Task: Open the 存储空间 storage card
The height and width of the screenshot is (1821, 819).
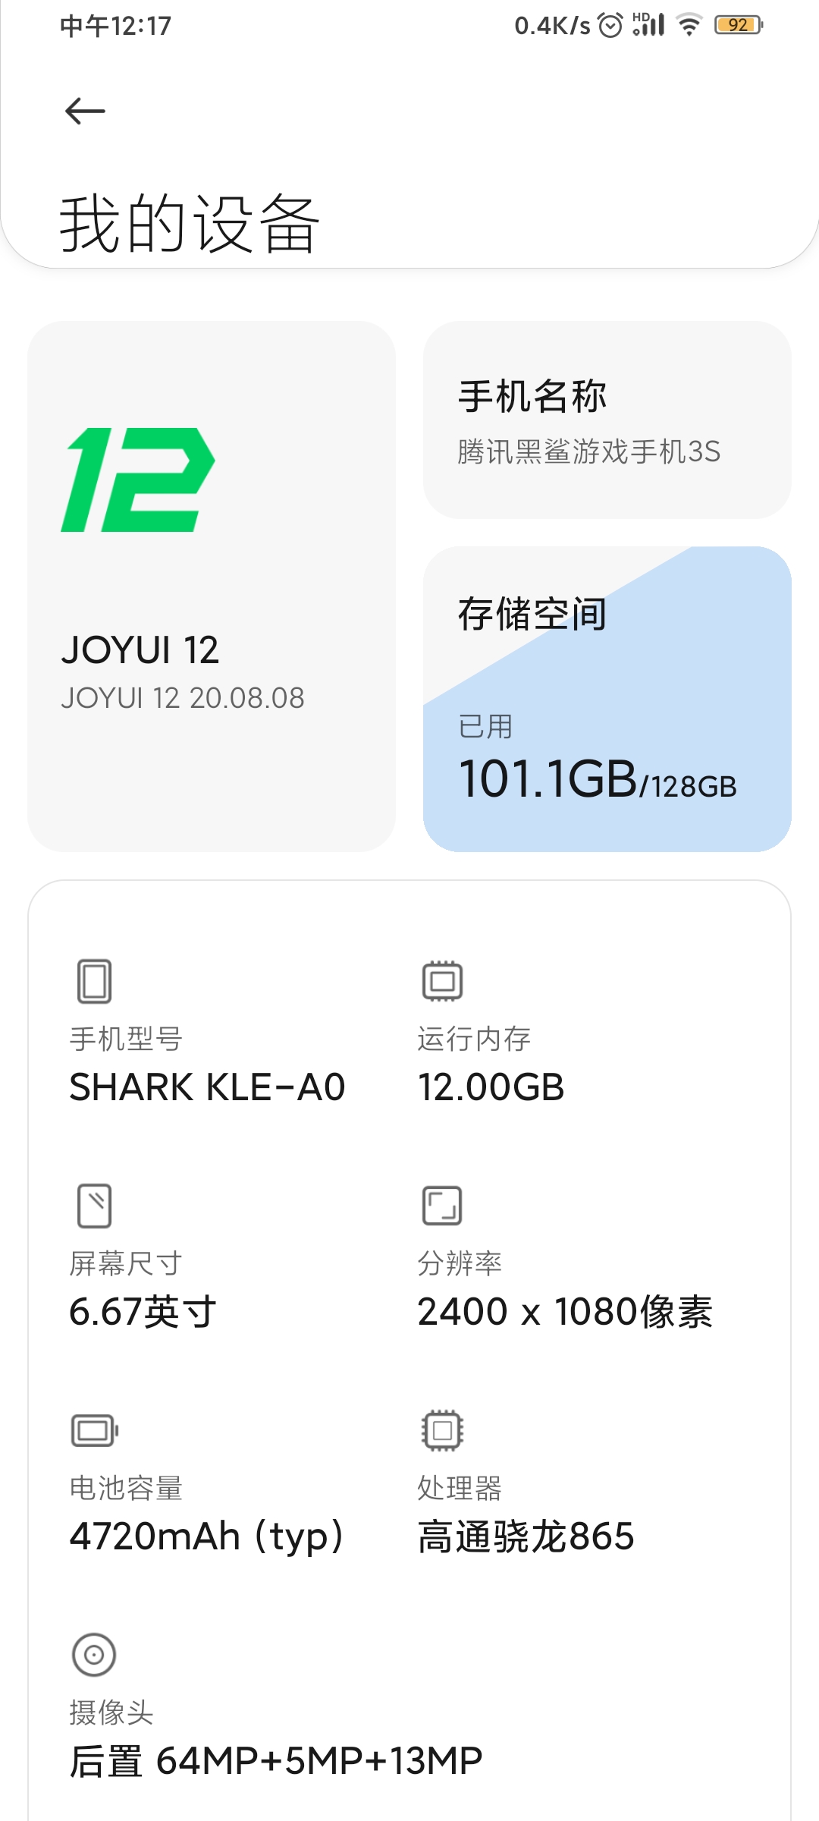Action: tap(607, 698)
